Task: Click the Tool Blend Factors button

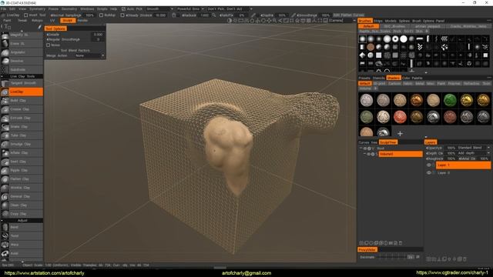Action: [75, 50]
